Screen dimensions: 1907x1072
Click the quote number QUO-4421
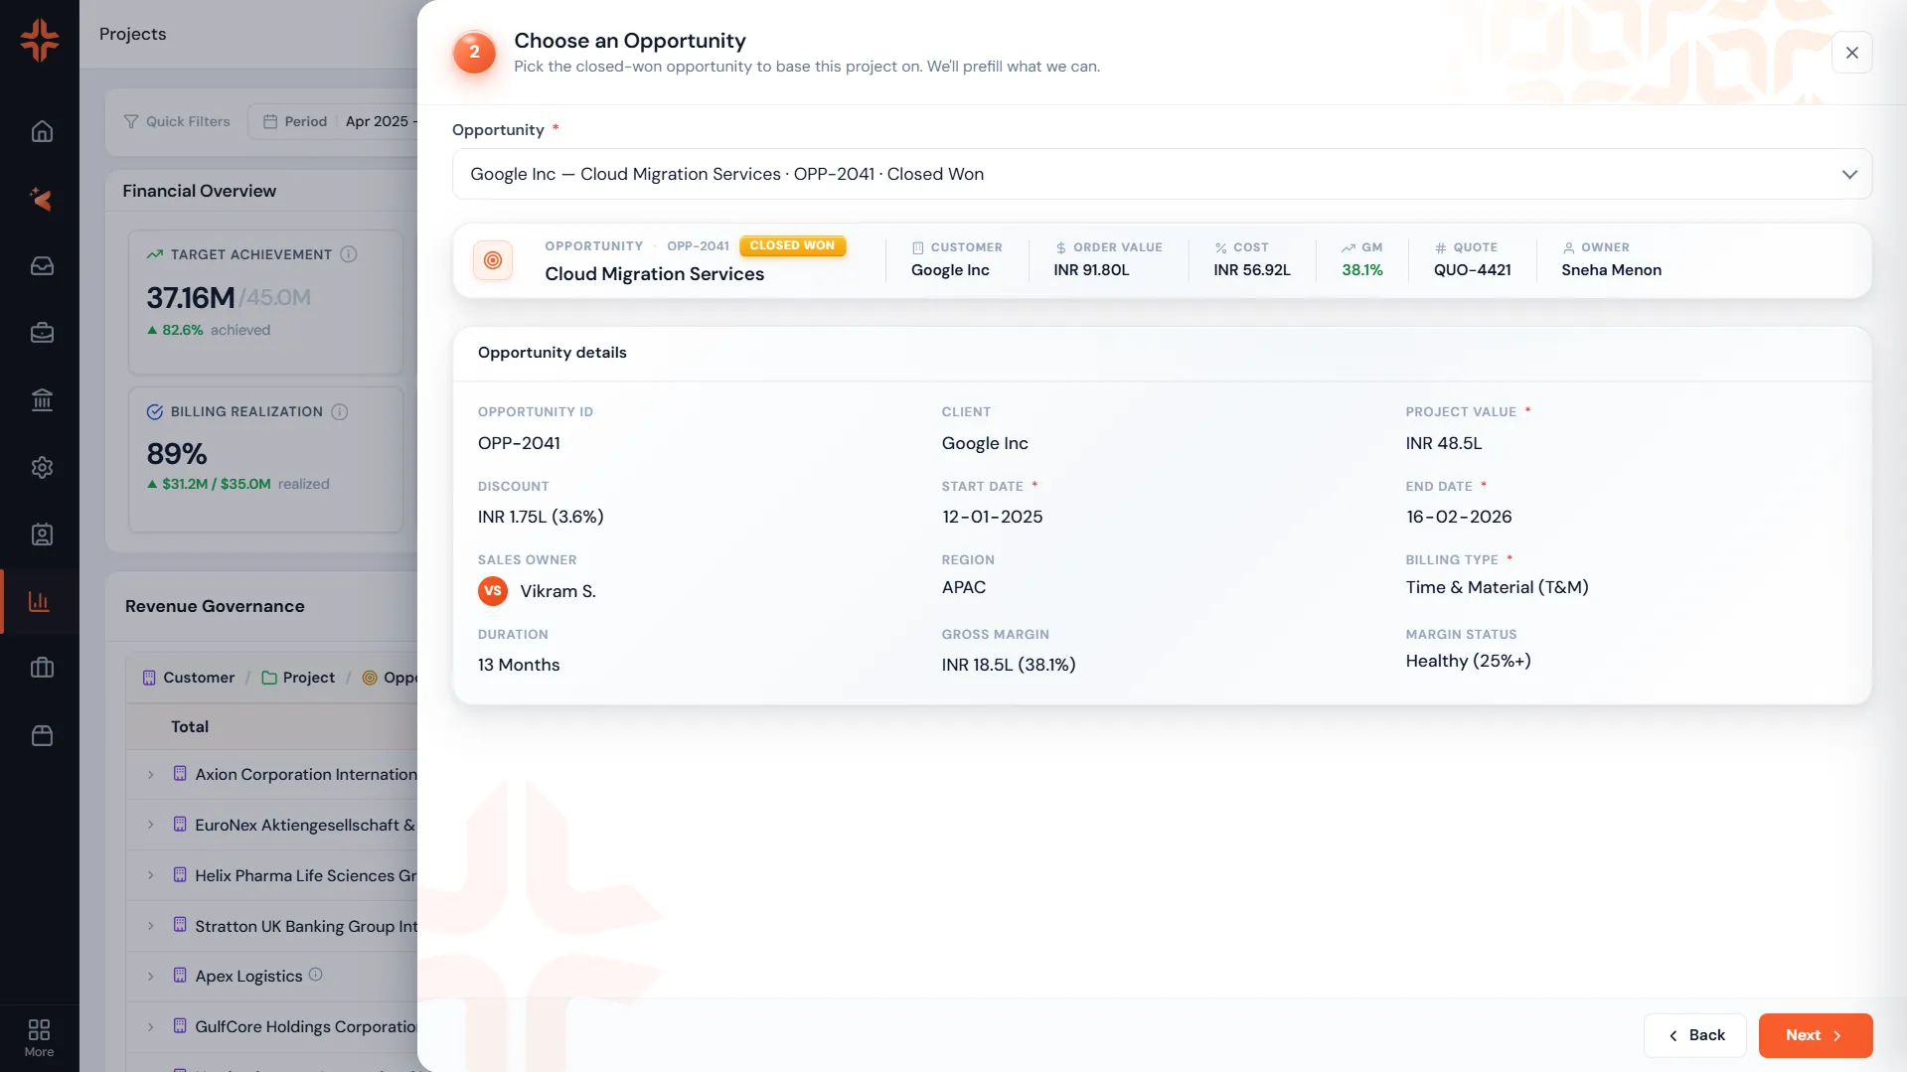pyautogui.click(x=1472, y=270)
